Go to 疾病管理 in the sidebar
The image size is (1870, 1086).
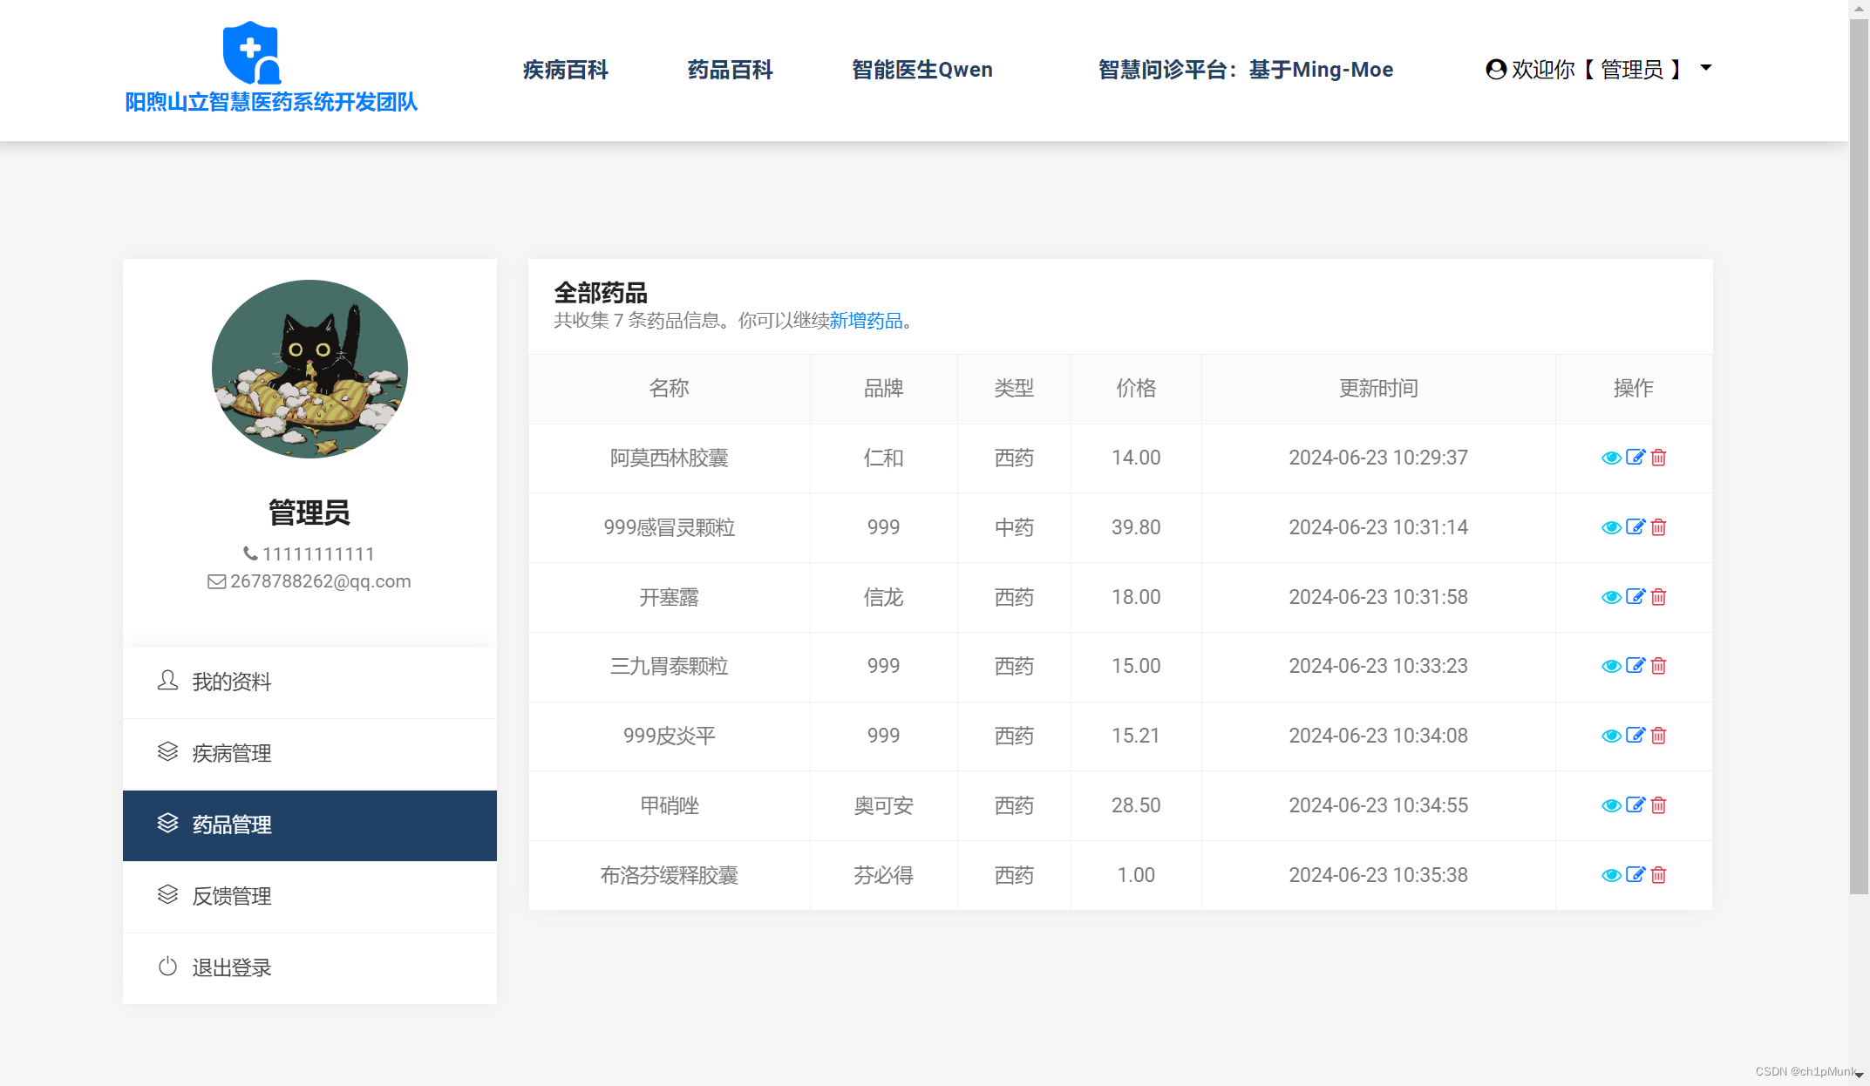(309, 754)
